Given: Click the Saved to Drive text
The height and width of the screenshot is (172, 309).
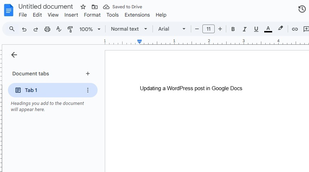Looking at the screenshot, I should (127, 7).
